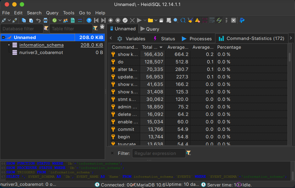The height and width of the screenshot is (188, 295).
Task: Collapse the Unnamed session tree node
Action: click(x=3, y=37)
